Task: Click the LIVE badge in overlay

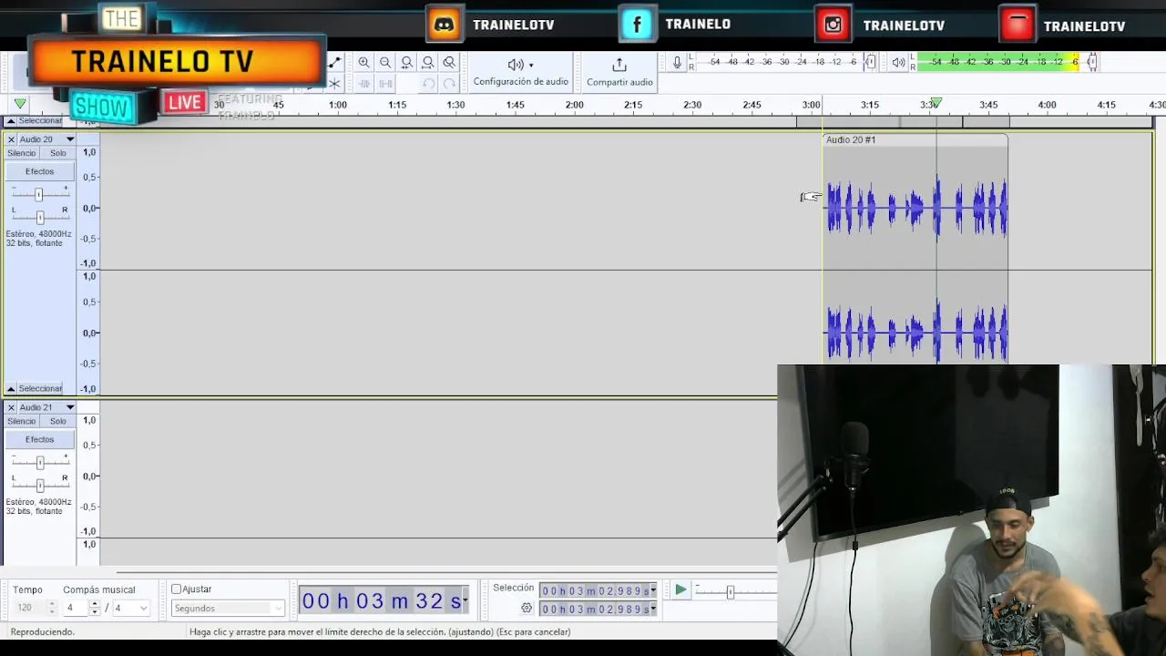Action: (185, 102)
